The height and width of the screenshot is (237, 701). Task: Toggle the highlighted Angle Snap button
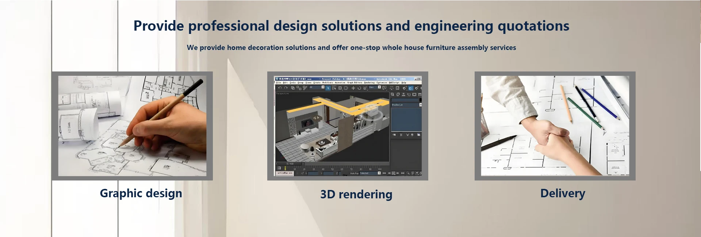click(411, 88)
